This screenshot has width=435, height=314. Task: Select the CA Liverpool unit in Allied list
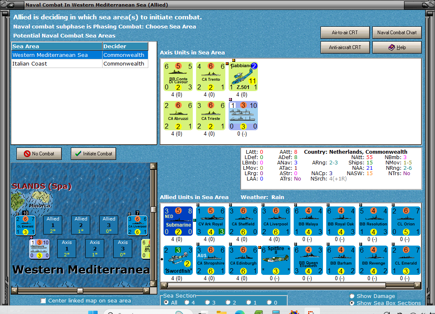point(276,221)
